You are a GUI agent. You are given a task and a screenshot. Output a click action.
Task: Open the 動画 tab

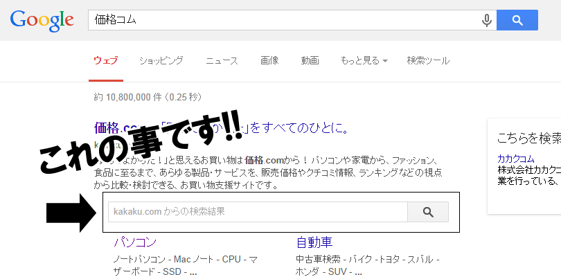310,61
